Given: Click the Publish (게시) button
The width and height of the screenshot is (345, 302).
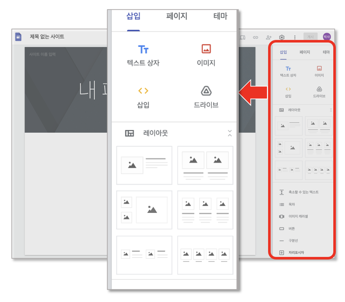Looking at the screenshot, I should point(311,37).
